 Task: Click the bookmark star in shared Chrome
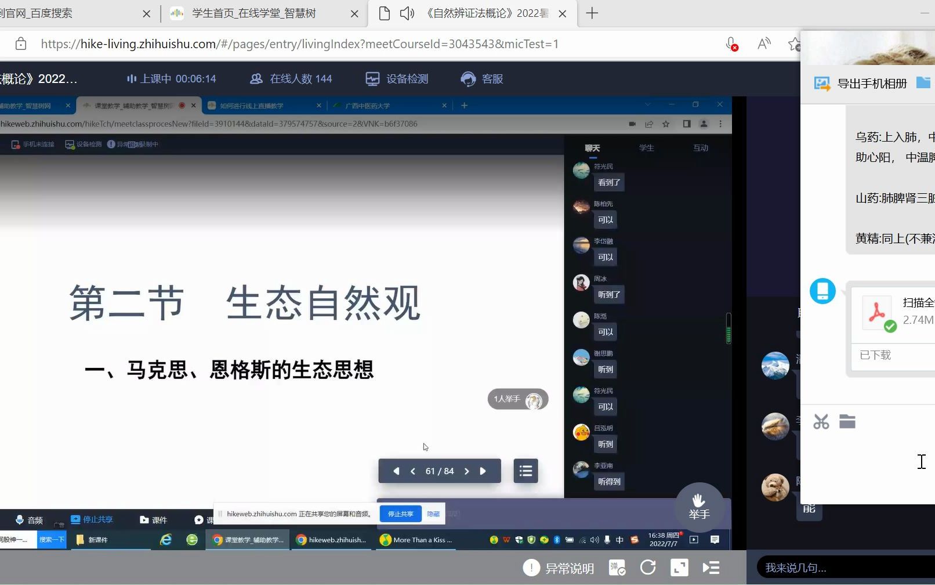pyautogui.click(x=666, y=124)
